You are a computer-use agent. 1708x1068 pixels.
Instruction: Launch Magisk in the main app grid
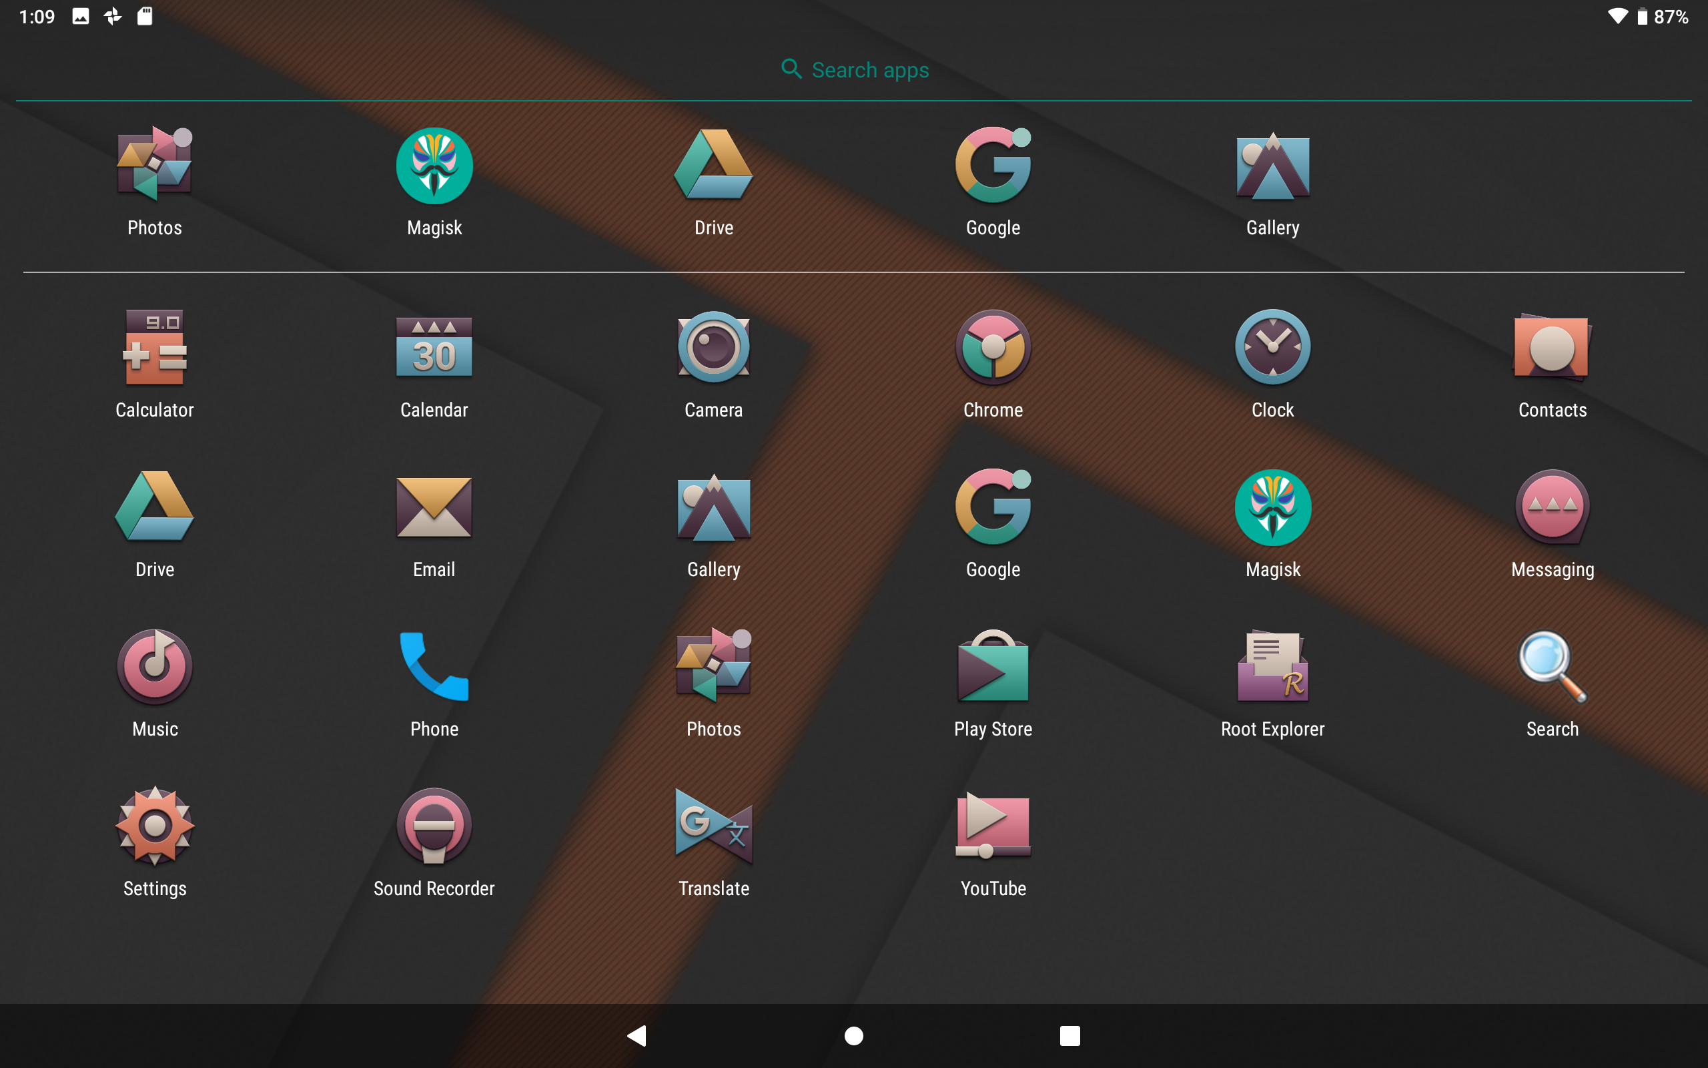[1272, 507]
